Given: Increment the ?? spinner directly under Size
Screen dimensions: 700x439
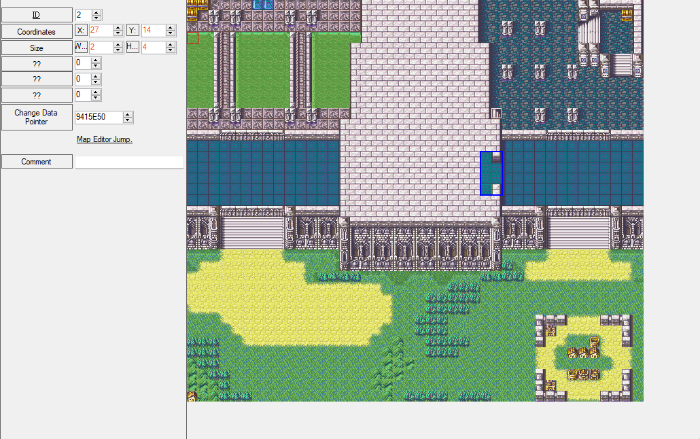Looking at the screenshot, I should 96,60.
